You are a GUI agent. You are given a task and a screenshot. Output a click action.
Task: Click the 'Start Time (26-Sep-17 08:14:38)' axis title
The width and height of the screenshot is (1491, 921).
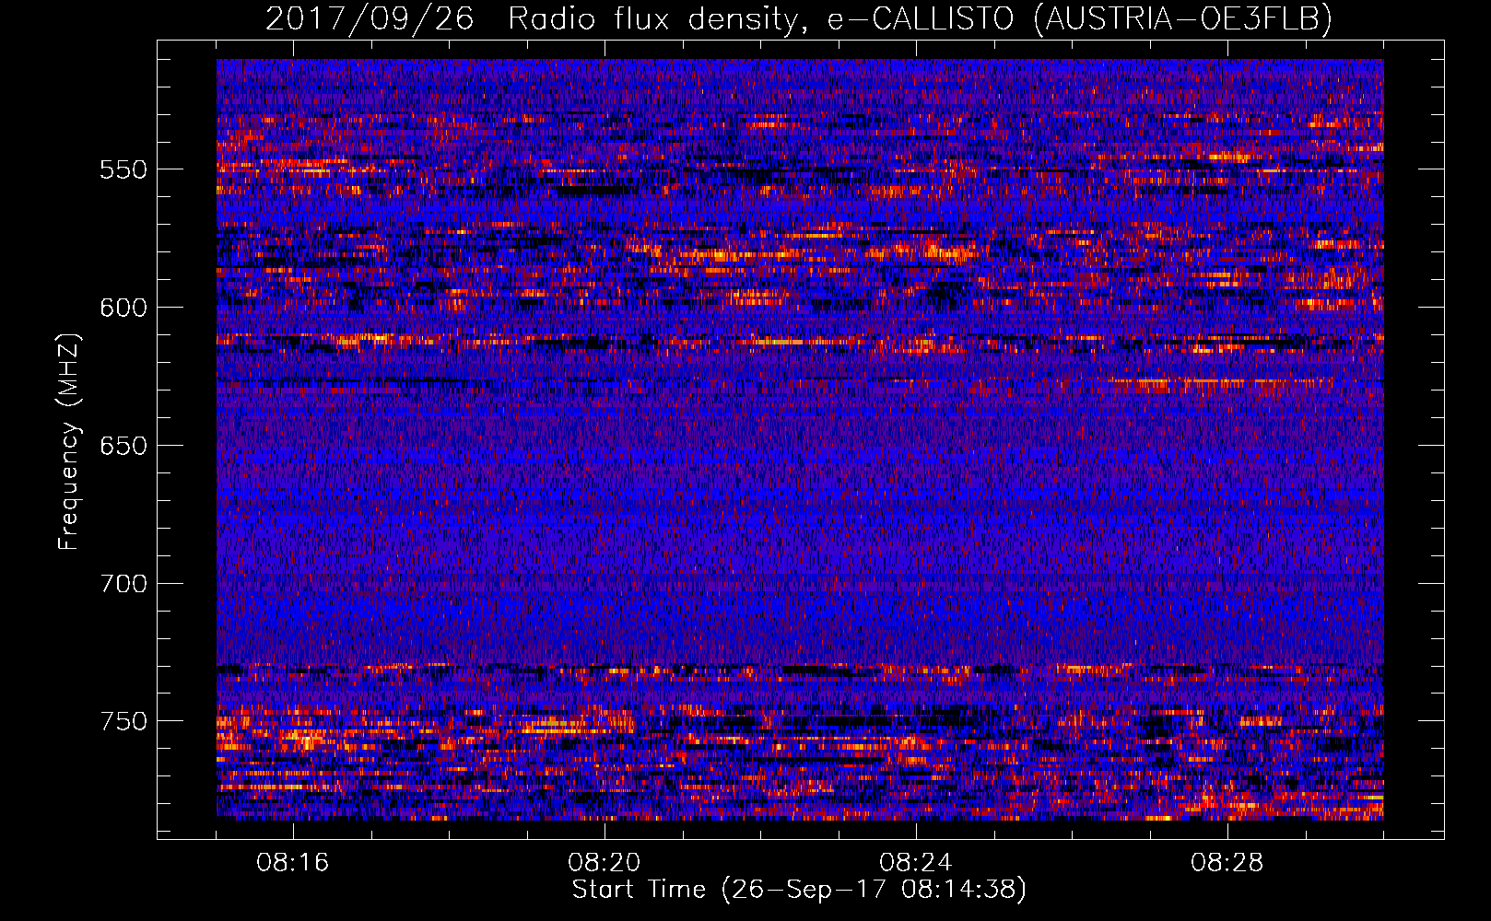pos(799,890)
